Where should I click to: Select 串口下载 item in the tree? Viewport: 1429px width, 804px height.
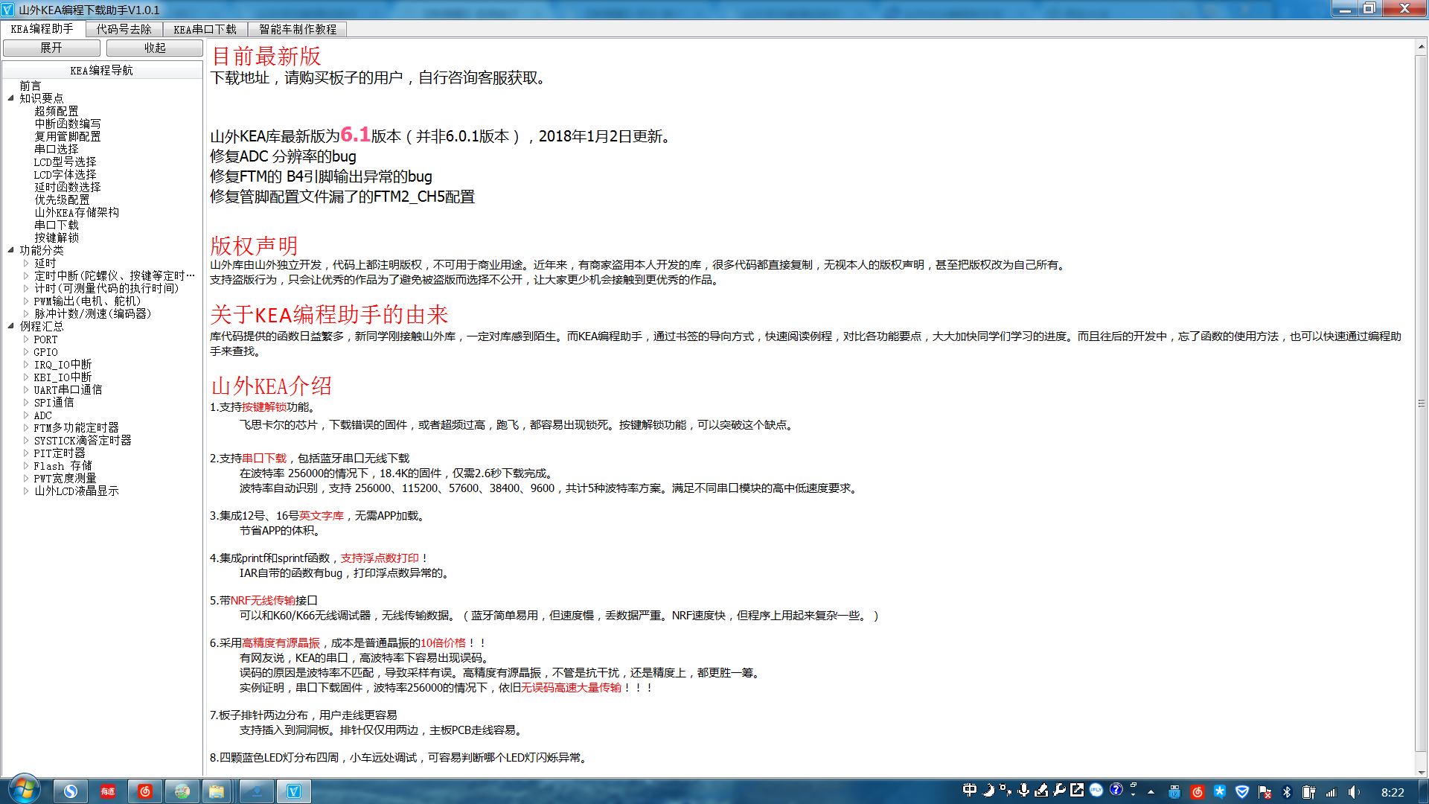[57, 225]
